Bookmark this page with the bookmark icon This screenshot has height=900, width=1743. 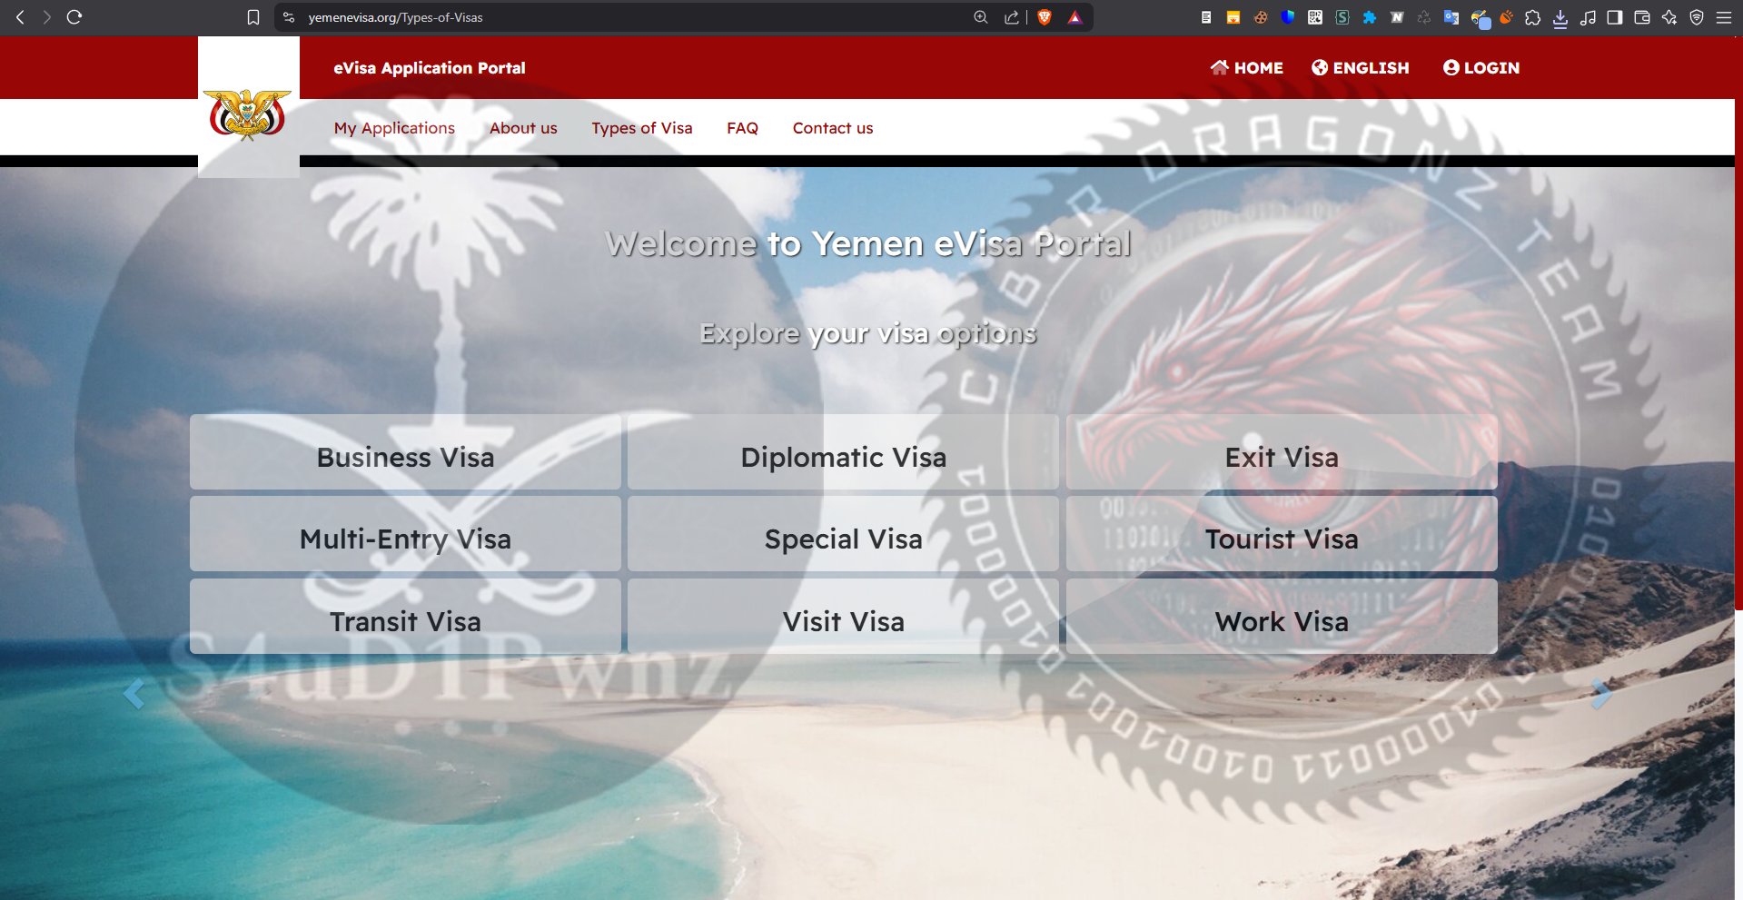pyautogui.click(x=253, y=17)
